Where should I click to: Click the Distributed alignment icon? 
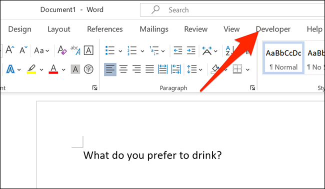[162, 69]
